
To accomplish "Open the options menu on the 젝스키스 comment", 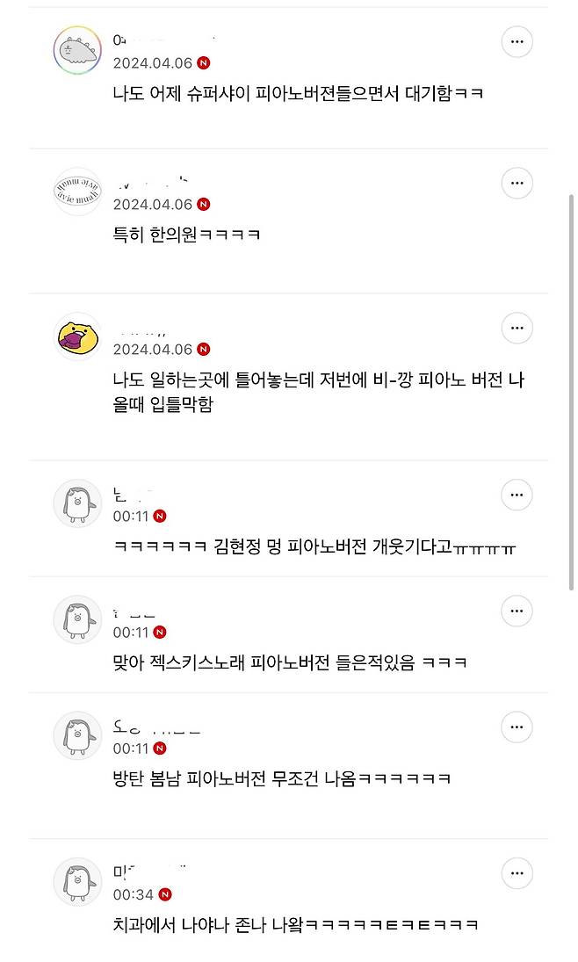I will point(517,611).
